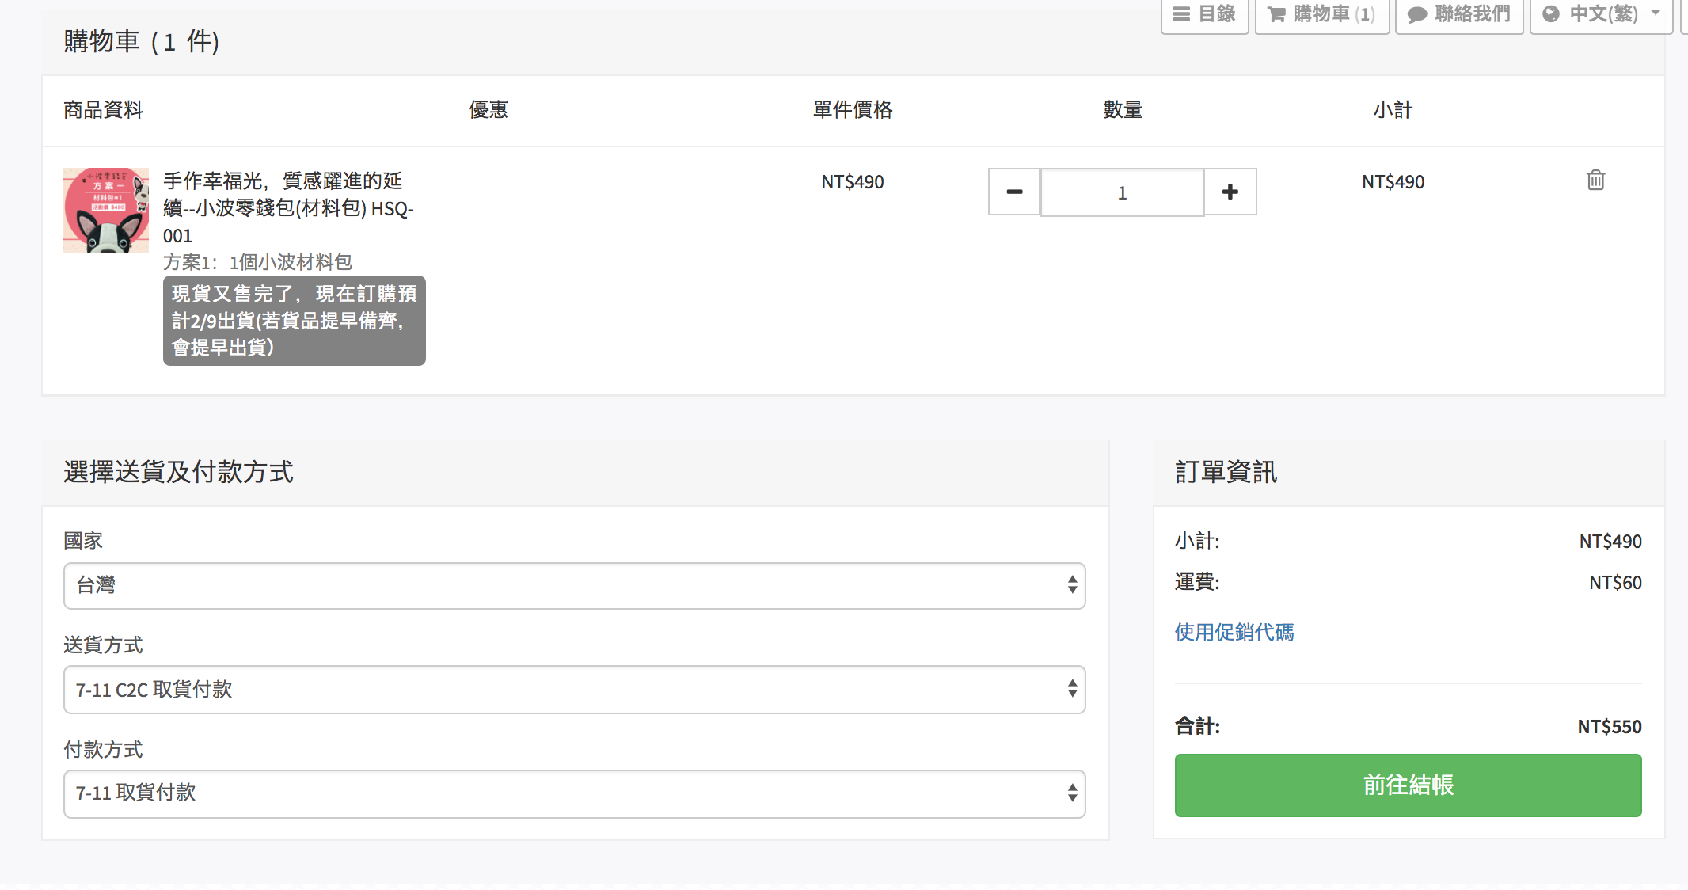Screen dimensions: 1688x890
Task: Click the product title 小波零錢包 HSQ-001
Action: coord(288,207)
